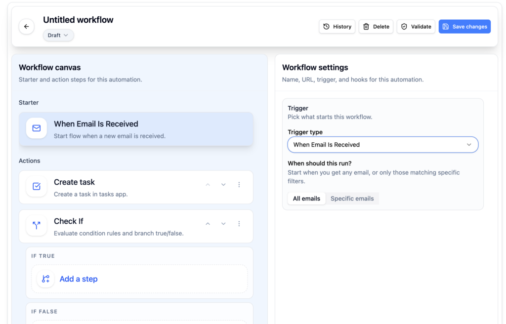Click the Add a step branch icon
The width and height of the screenshot is (506, 324).
click(45, 279)
